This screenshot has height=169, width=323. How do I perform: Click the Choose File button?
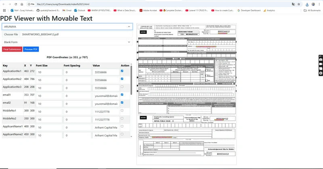point(11,34)
